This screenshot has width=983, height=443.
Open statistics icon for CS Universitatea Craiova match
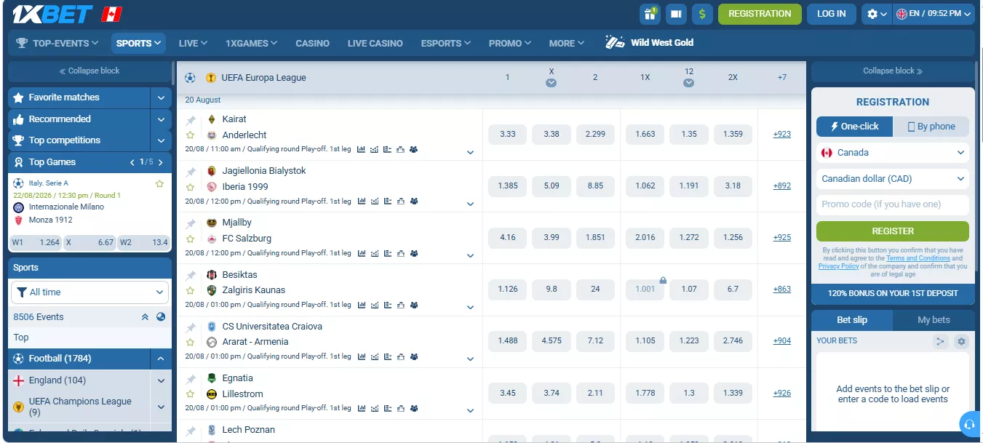click(362, 357)
